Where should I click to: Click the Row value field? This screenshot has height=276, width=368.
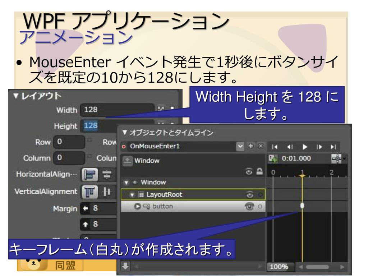[69, 142]
